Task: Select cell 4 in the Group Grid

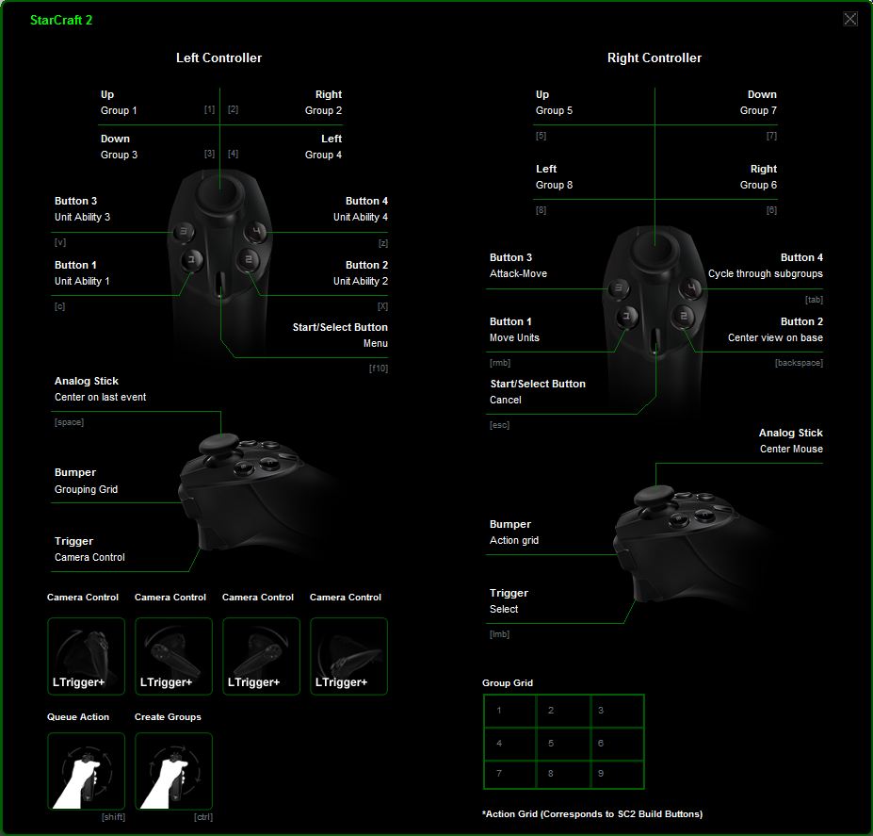Action: pyautogui.click(x=509, y=743)
